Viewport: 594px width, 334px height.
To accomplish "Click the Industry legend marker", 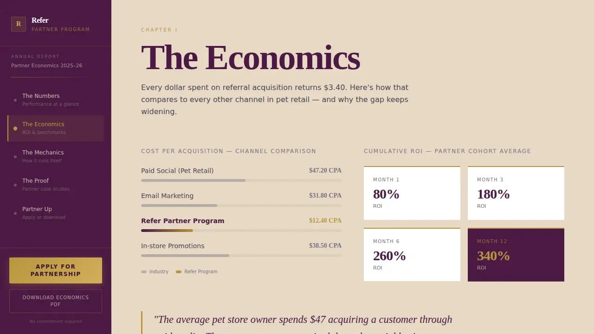I will coord(144,272).
